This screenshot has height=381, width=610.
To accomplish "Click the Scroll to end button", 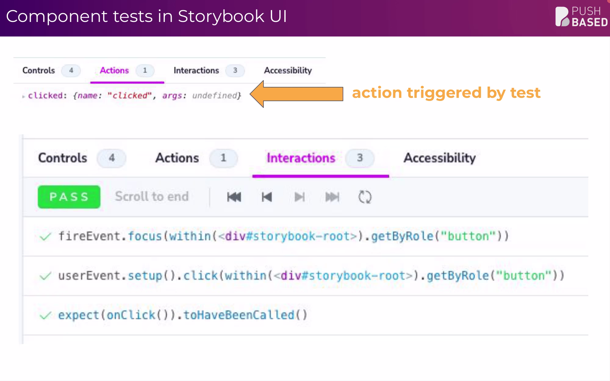I will [152, 197].
